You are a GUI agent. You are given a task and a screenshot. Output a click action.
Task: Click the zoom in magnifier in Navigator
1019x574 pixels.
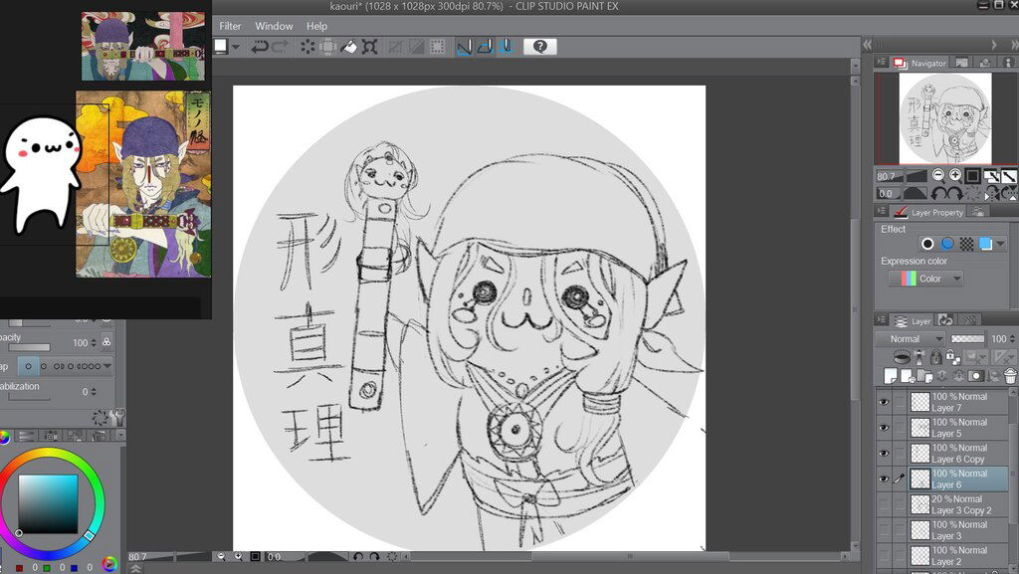coord(955,176)
